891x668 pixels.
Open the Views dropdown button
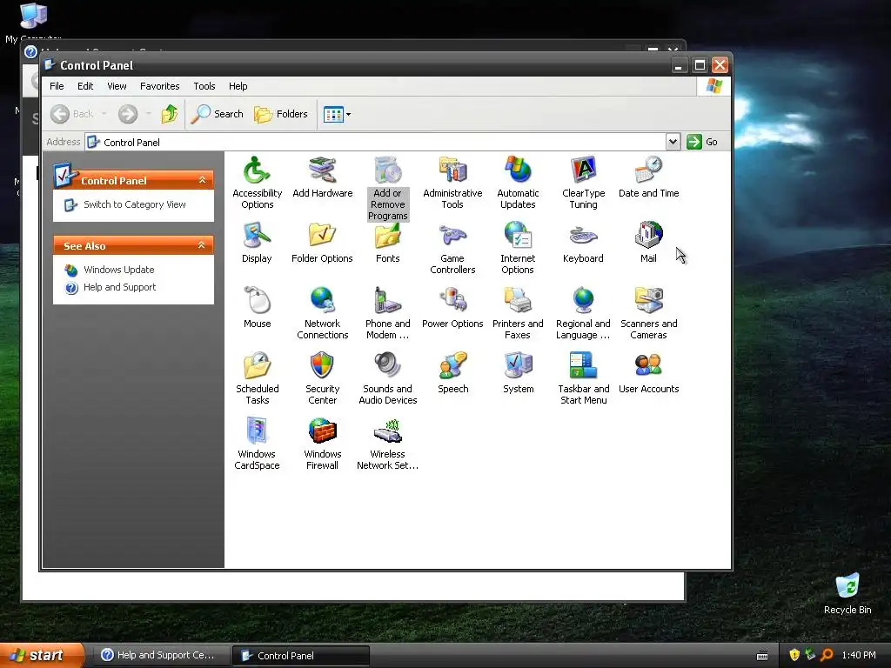click(337, 114)
